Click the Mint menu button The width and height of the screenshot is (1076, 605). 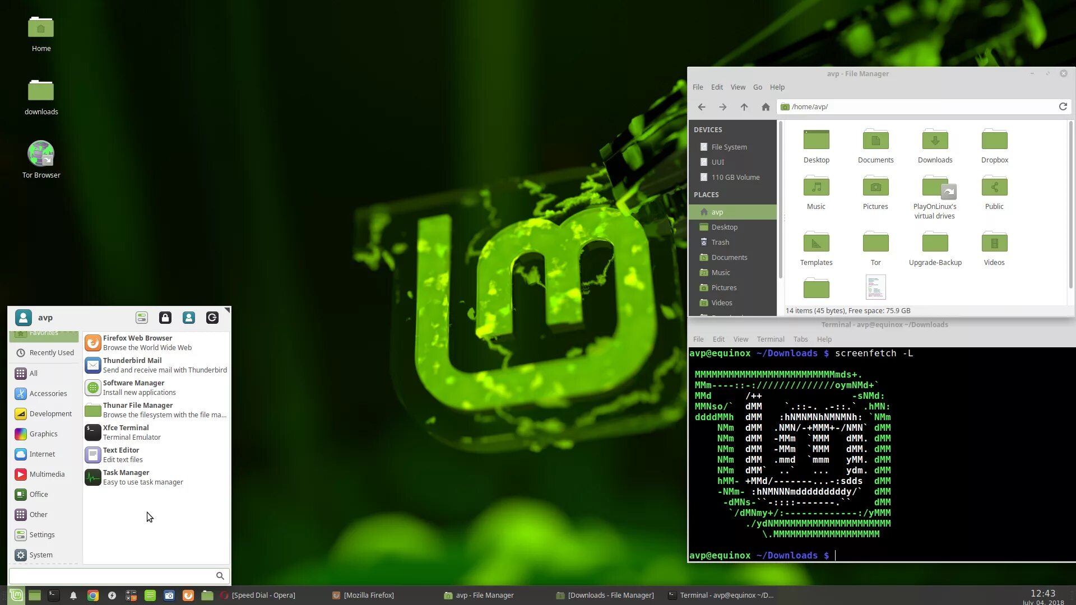[x=16, y=595]
